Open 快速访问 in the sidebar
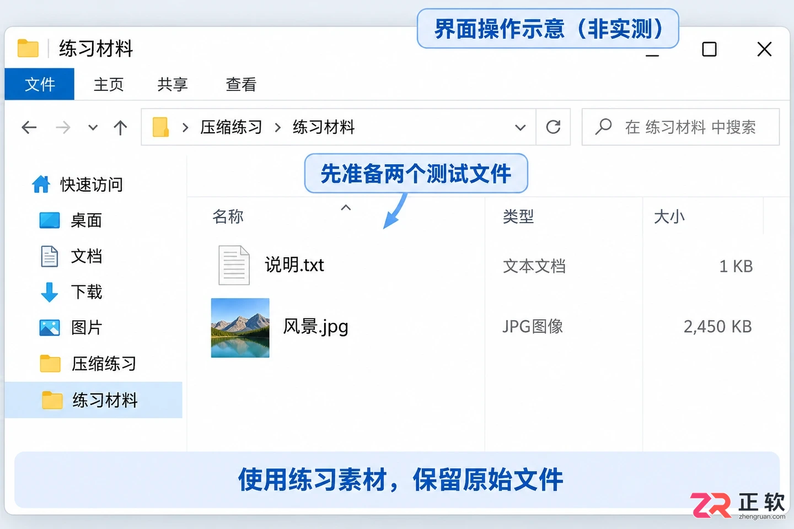Viewport: 794px width, 529px height. 92,184
